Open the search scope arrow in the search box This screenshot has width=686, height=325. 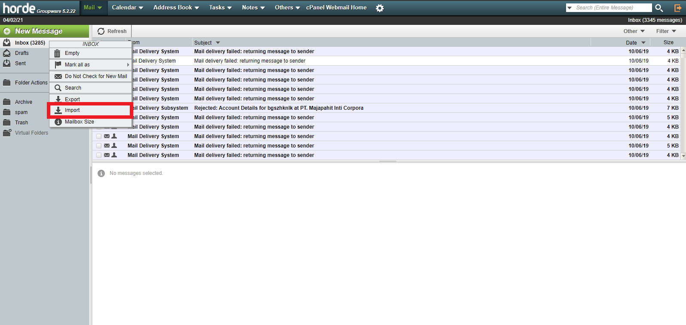point(570,8)
